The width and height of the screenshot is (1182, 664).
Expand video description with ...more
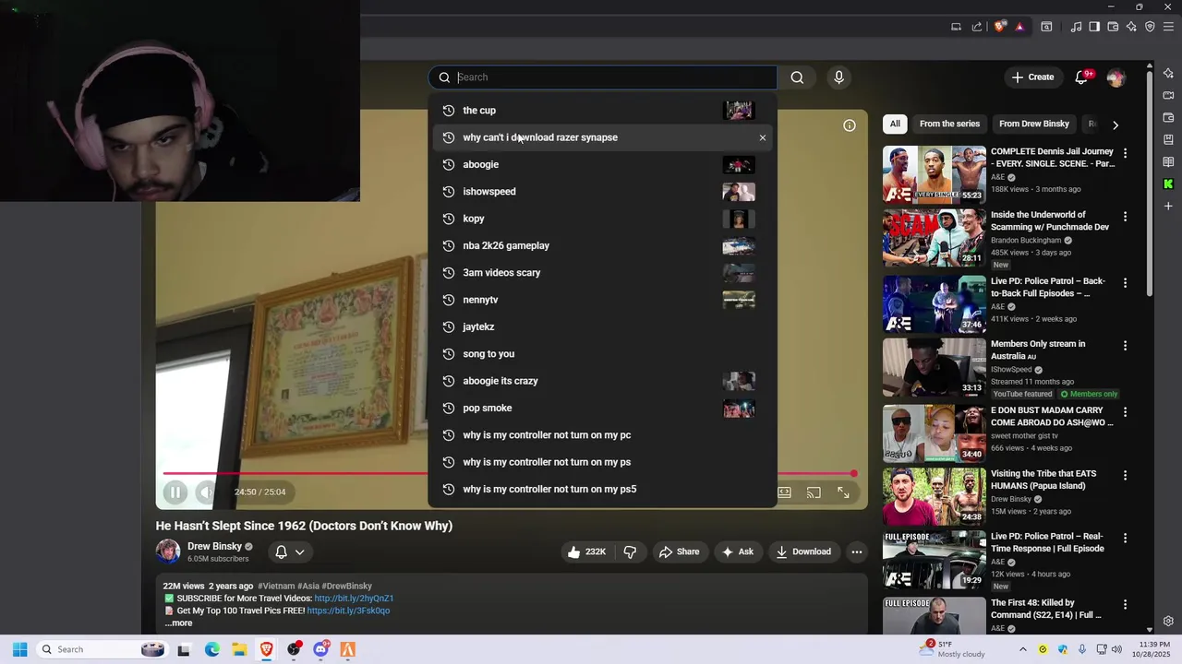coord(178,623)
